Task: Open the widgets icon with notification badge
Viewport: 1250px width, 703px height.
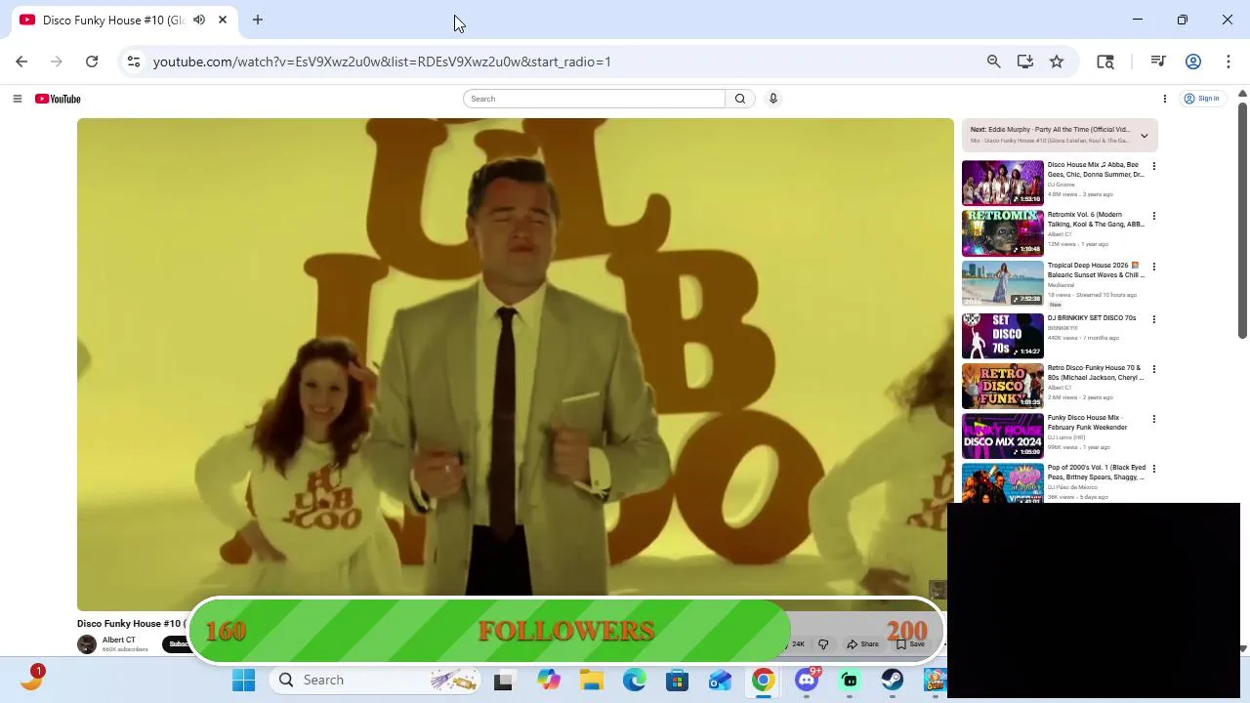Action: pyautogui.click(x=32, y=679)
